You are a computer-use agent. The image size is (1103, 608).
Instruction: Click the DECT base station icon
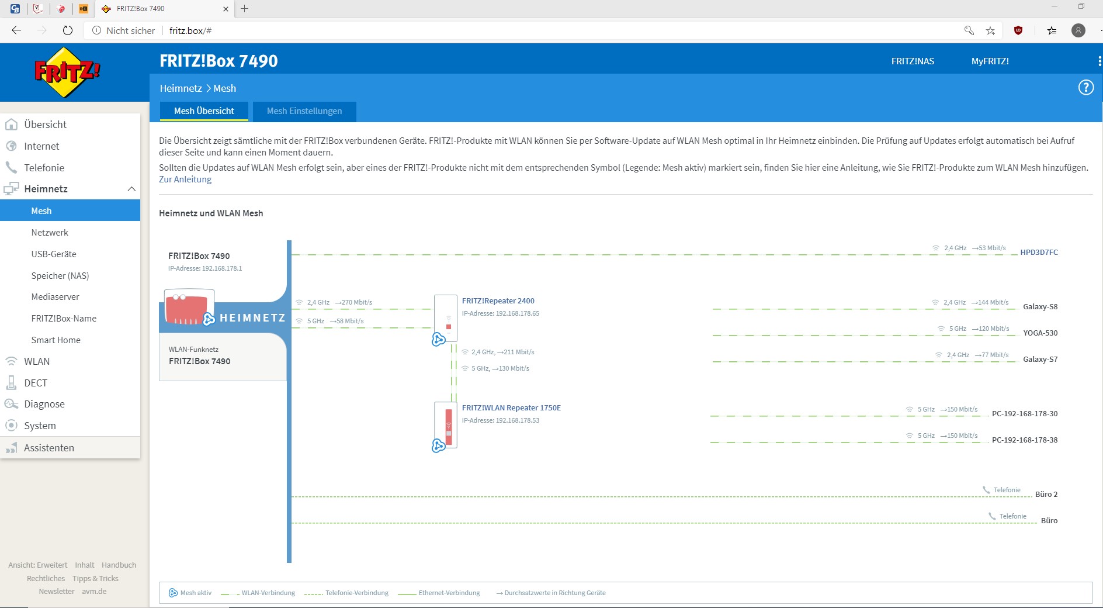tap(11, 383)
